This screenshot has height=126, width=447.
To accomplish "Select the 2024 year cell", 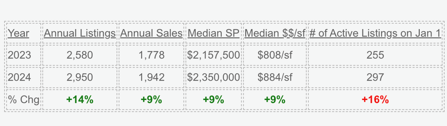I will (20, 77).
